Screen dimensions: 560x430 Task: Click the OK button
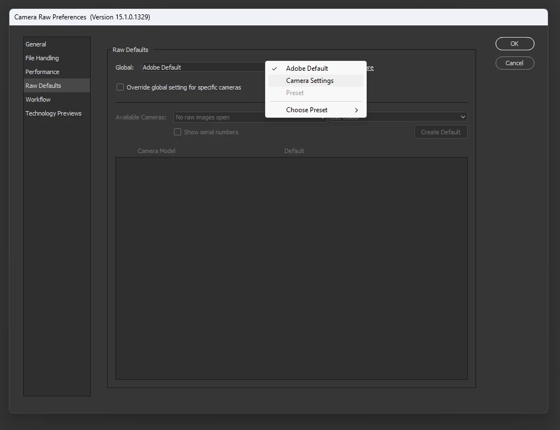coord(515,44)
